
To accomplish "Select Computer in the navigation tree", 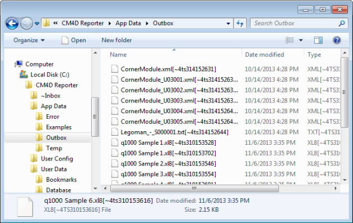I will click(x=39, y=64).
